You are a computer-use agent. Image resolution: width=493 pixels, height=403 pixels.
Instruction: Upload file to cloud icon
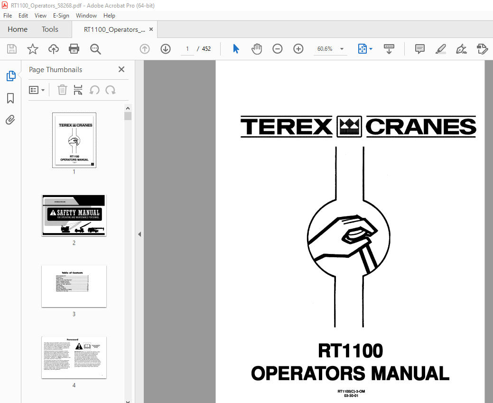[x=54, y=49]
